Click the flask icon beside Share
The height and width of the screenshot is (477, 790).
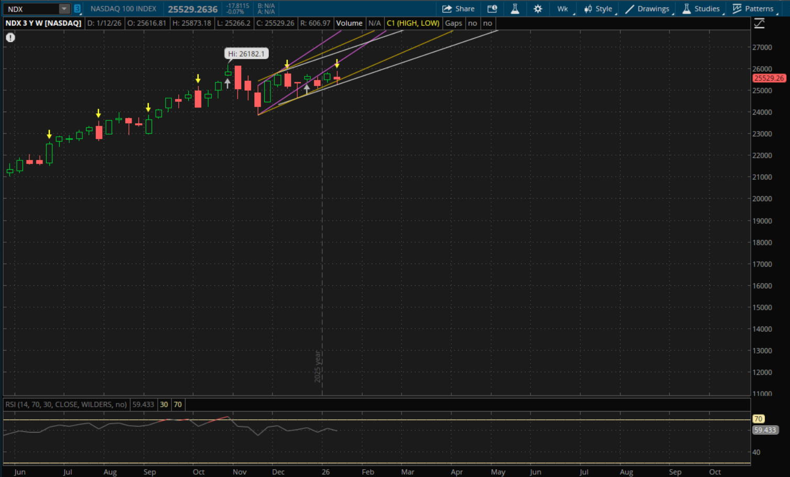pyautogui.click(x=515, y=9)
